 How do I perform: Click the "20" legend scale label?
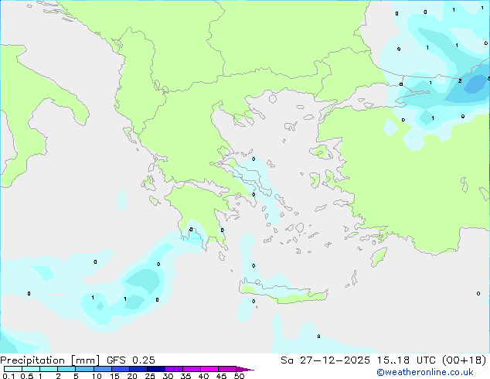[132, 376]
